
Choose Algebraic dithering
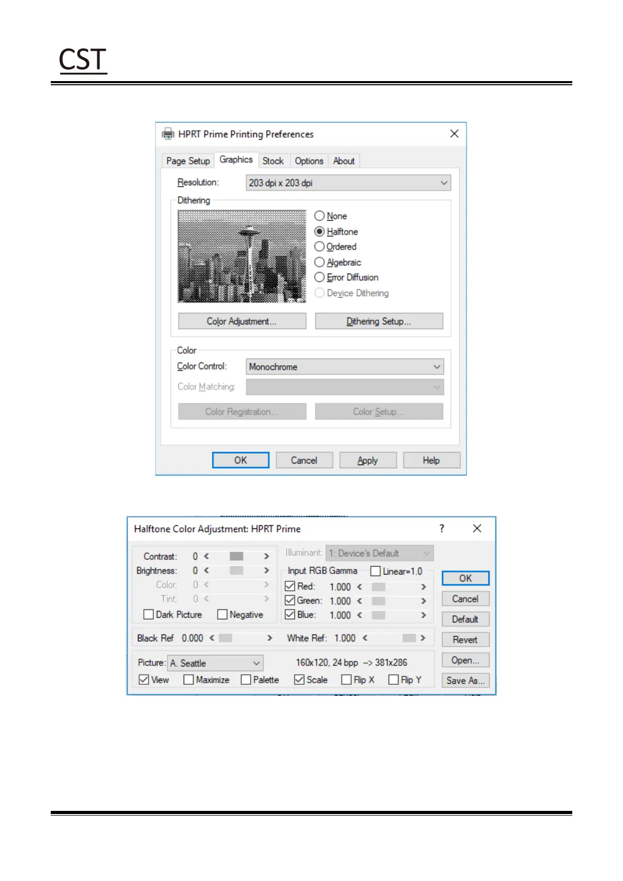click(338, 262)
